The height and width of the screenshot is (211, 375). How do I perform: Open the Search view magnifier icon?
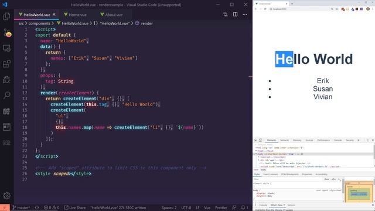pos(6,95)
